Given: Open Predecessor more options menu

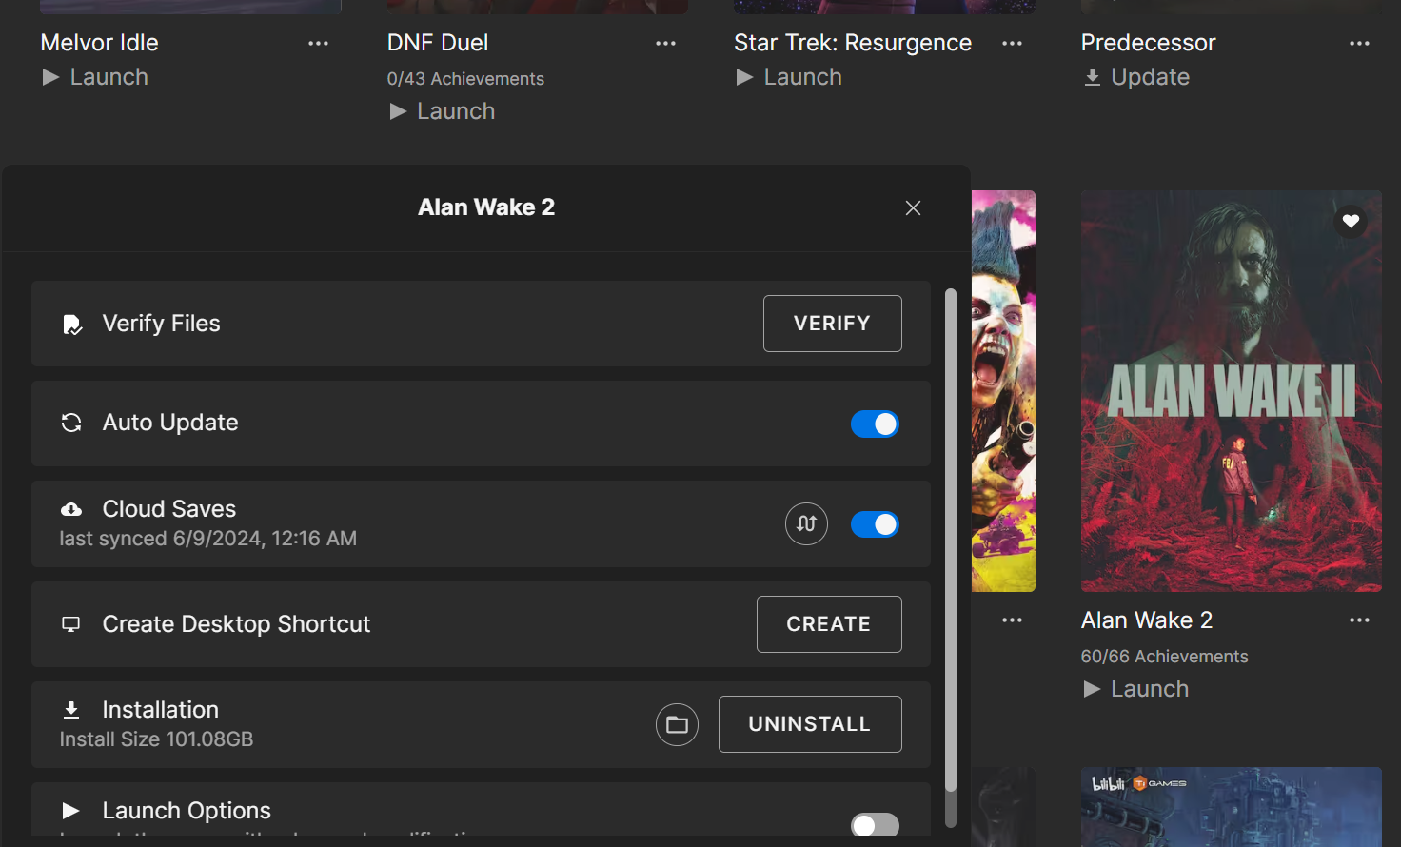Looking at the screenshot, I should tap(1359, 44).
